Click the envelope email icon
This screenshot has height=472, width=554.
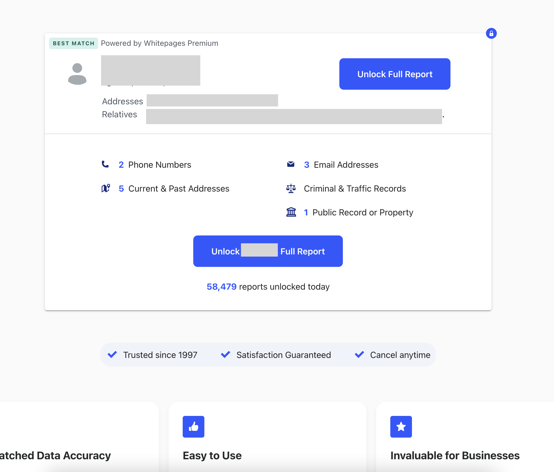pos(291,164)
